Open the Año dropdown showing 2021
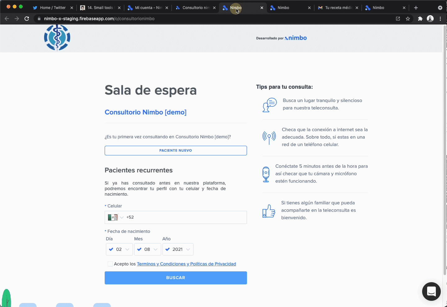 click(x=178, y=249)
